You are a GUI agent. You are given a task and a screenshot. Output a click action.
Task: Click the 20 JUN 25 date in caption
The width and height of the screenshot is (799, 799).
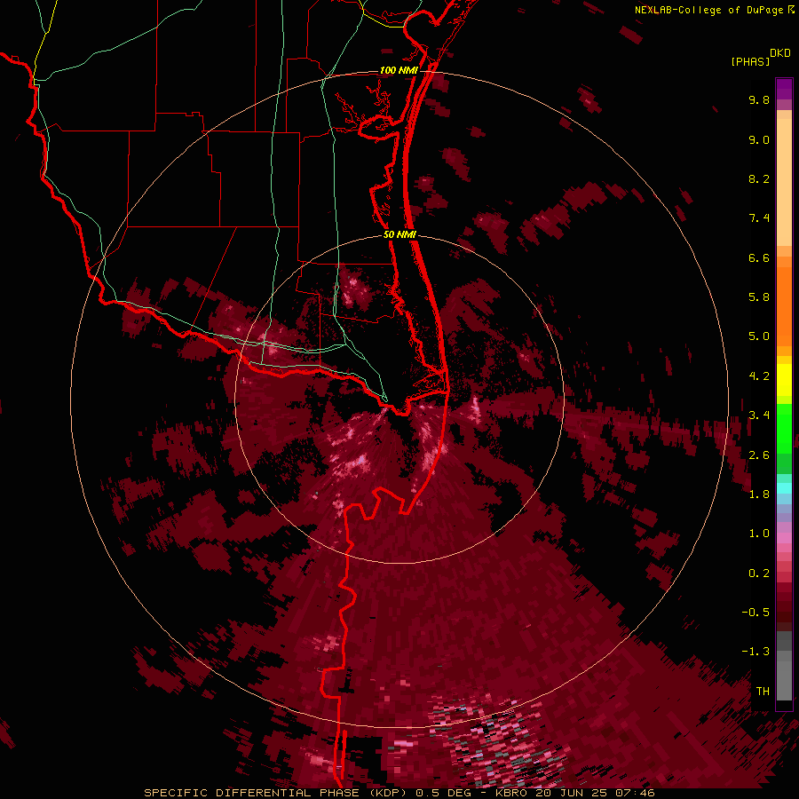[569, 793]
